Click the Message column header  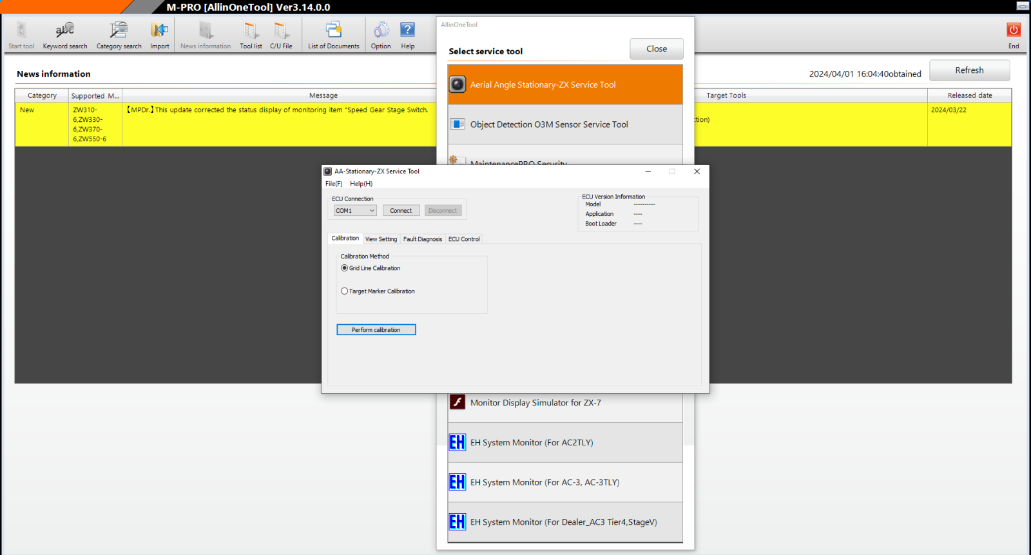323,95
